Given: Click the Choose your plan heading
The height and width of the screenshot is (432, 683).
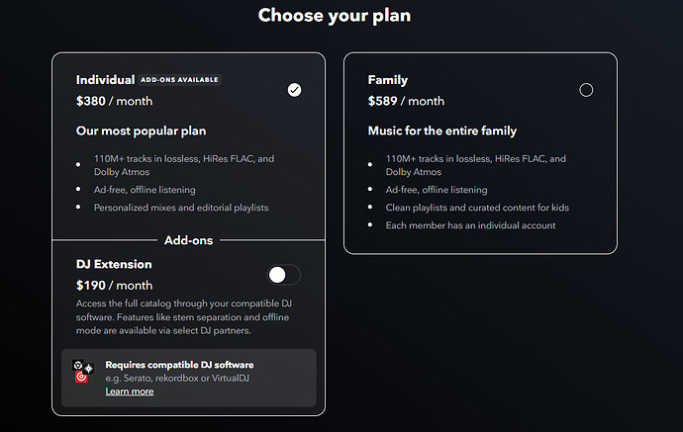Looking at the screenshot, I should tap(335, 16).
